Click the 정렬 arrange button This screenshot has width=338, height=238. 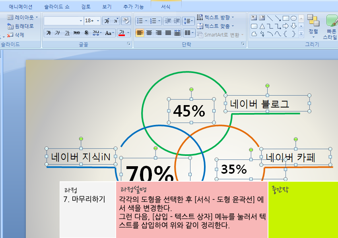click(x=313, y=26)
